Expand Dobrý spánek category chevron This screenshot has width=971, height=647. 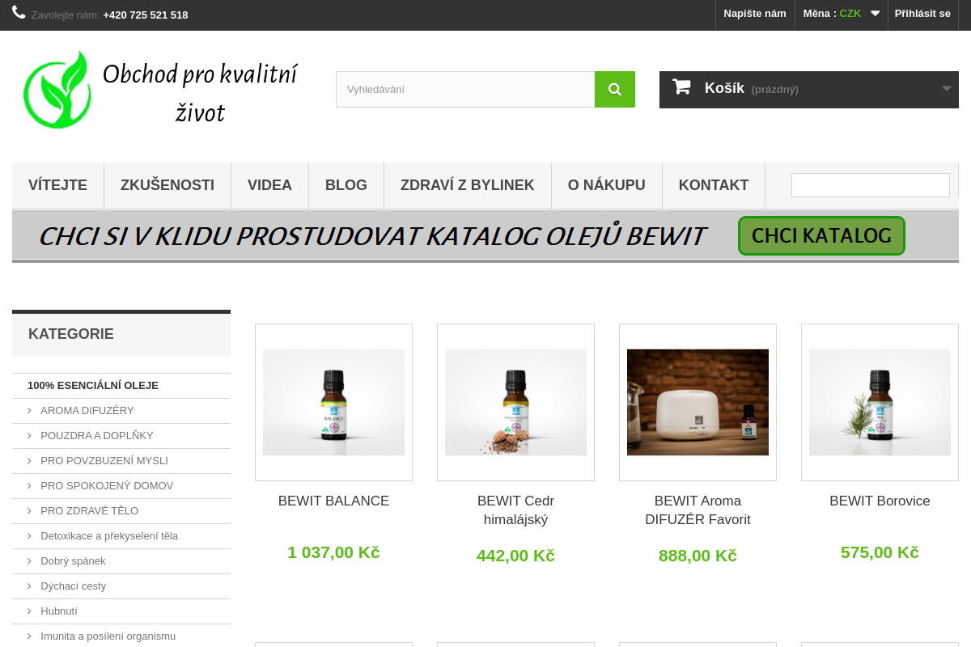point(29,561)
